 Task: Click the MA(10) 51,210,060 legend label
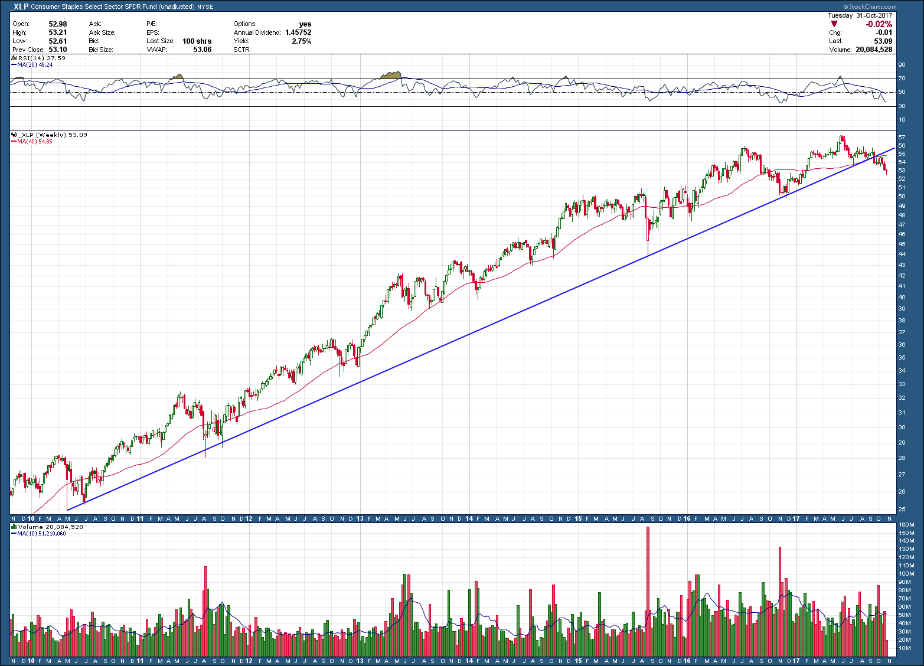42,533
